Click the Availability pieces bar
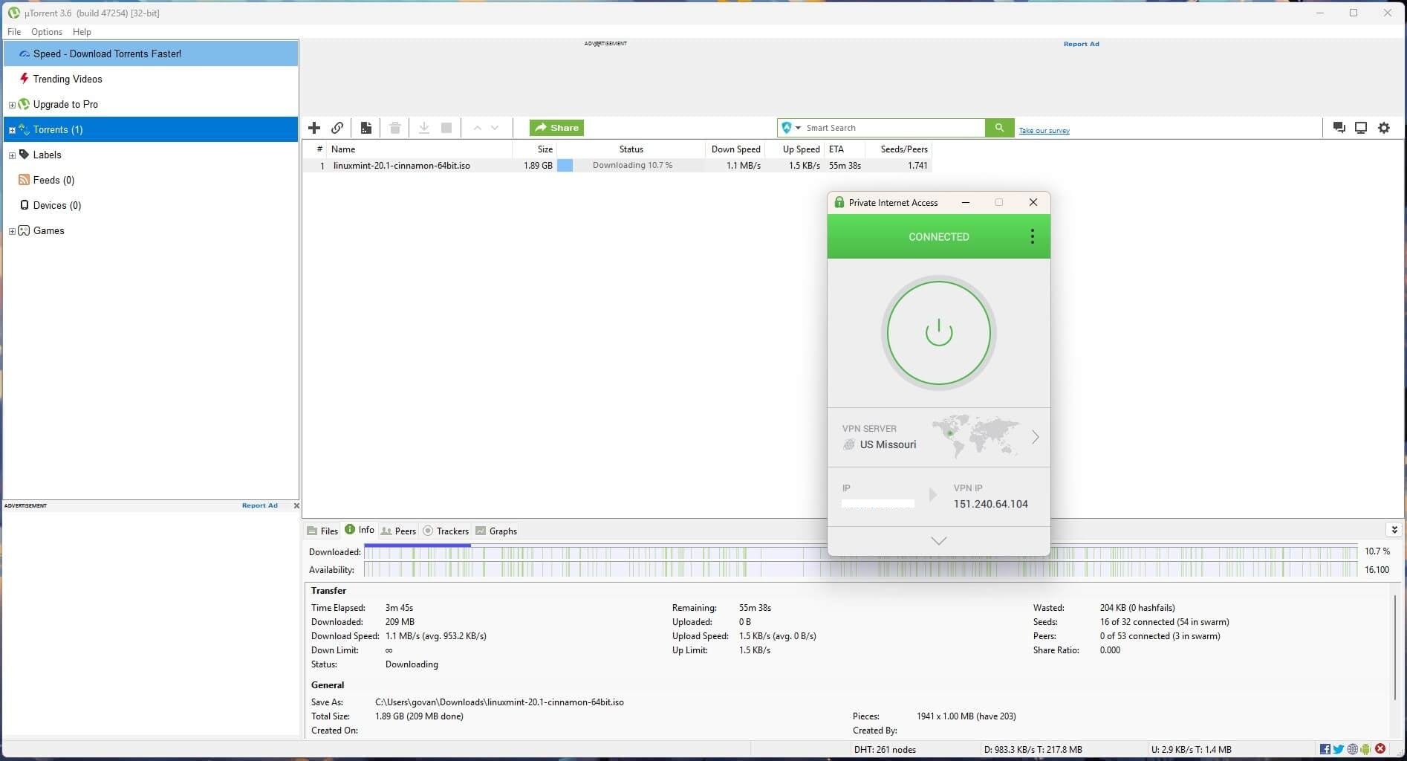Viewport: 1407px width, 761px height. (860, 570)
